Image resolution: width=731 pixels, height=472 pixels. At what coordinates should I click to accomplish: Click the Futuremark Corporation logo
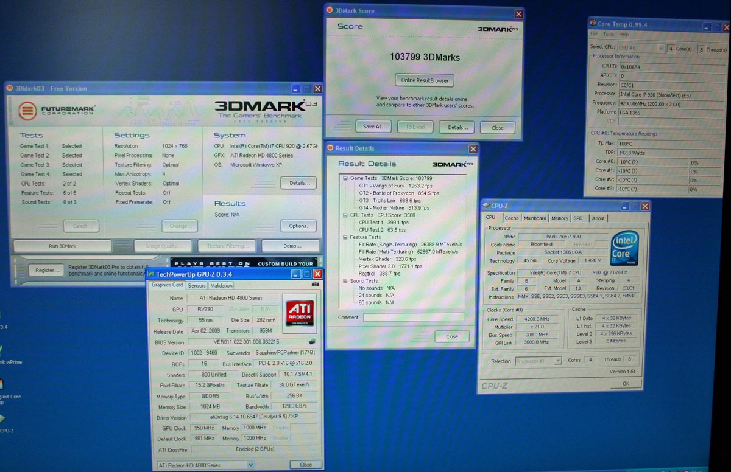point(57,111)
